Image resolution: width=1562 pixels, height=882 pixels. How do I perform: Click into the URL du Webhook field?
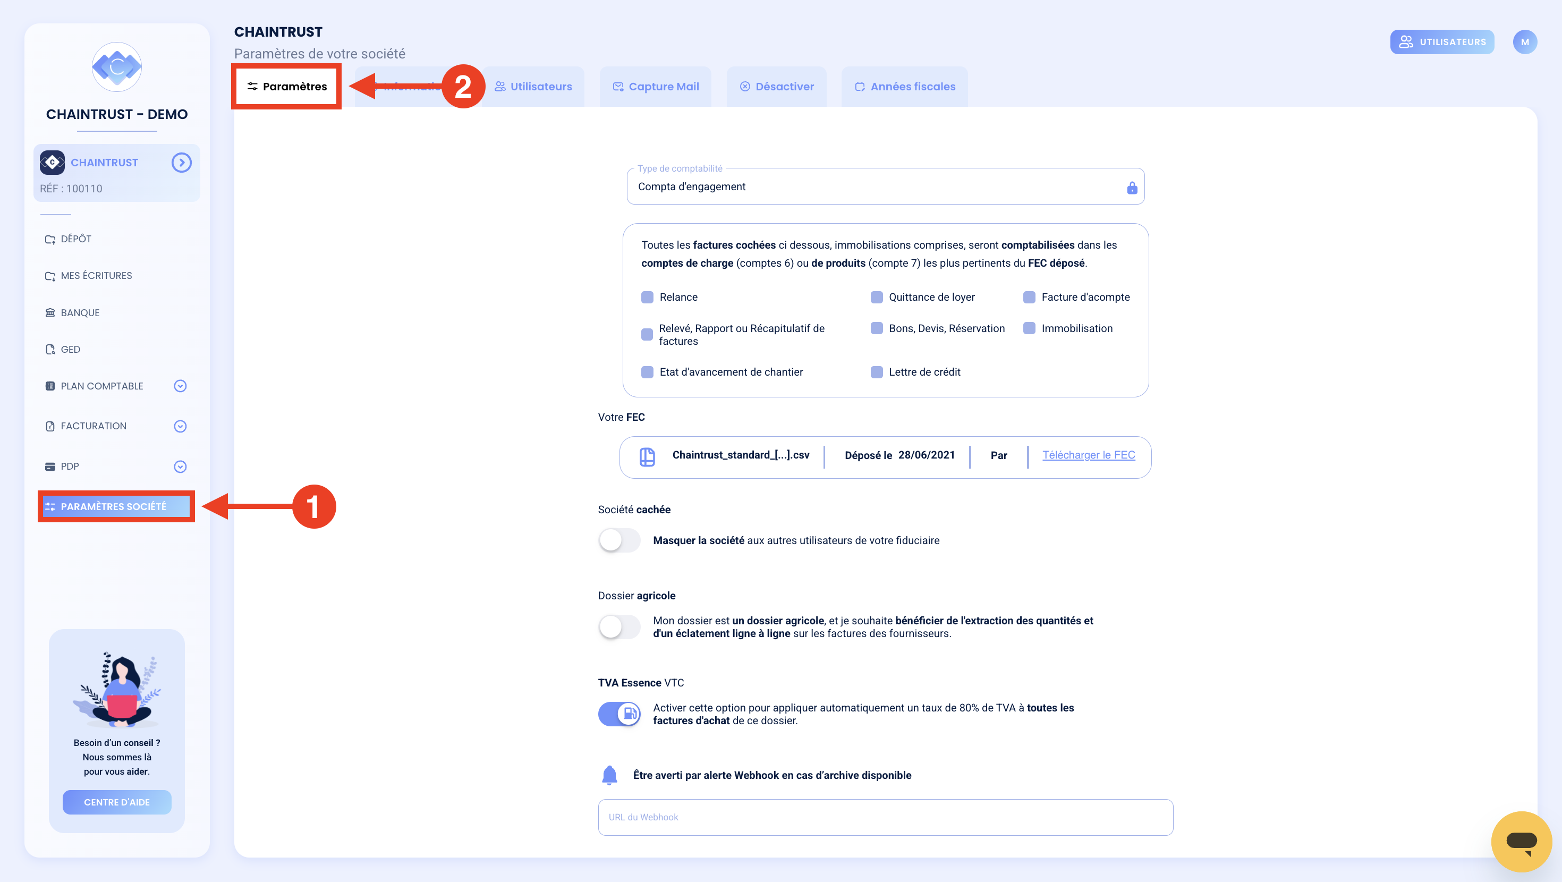coord(885,817)
